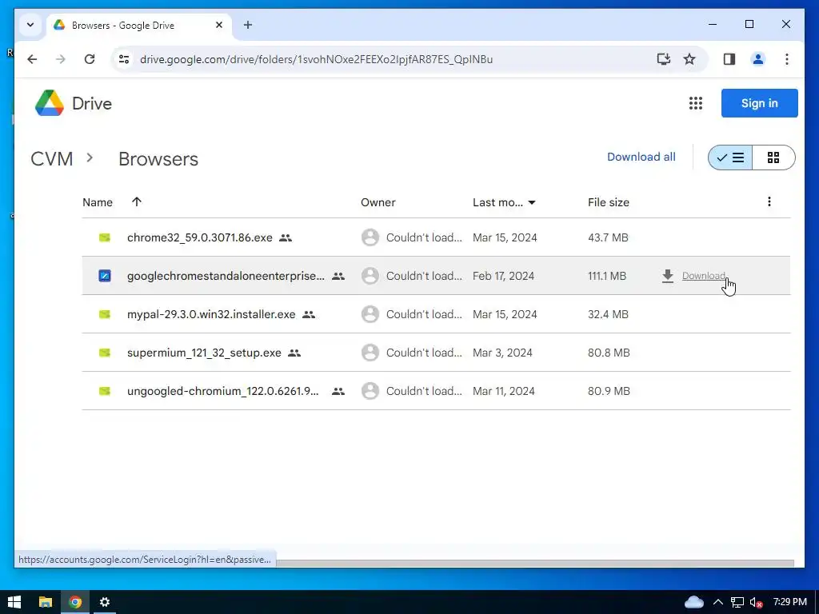Sort by the Name column header
819x614 pixels.
click(x=98, y=202)
